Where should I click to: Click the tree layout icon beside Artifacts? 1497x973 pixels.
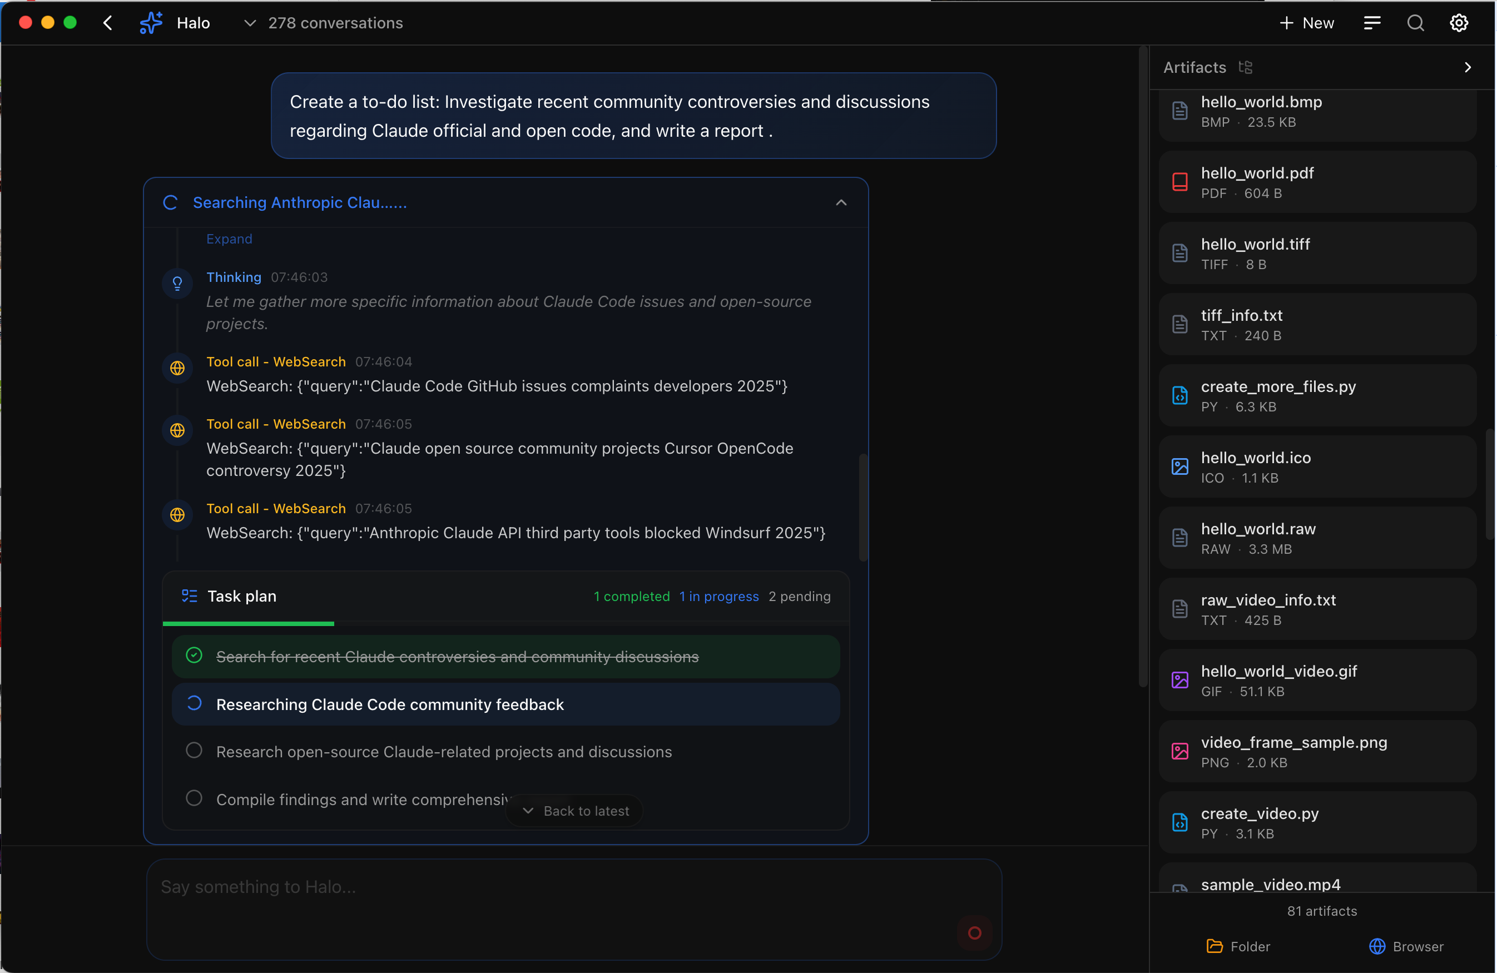[1246, 67]
